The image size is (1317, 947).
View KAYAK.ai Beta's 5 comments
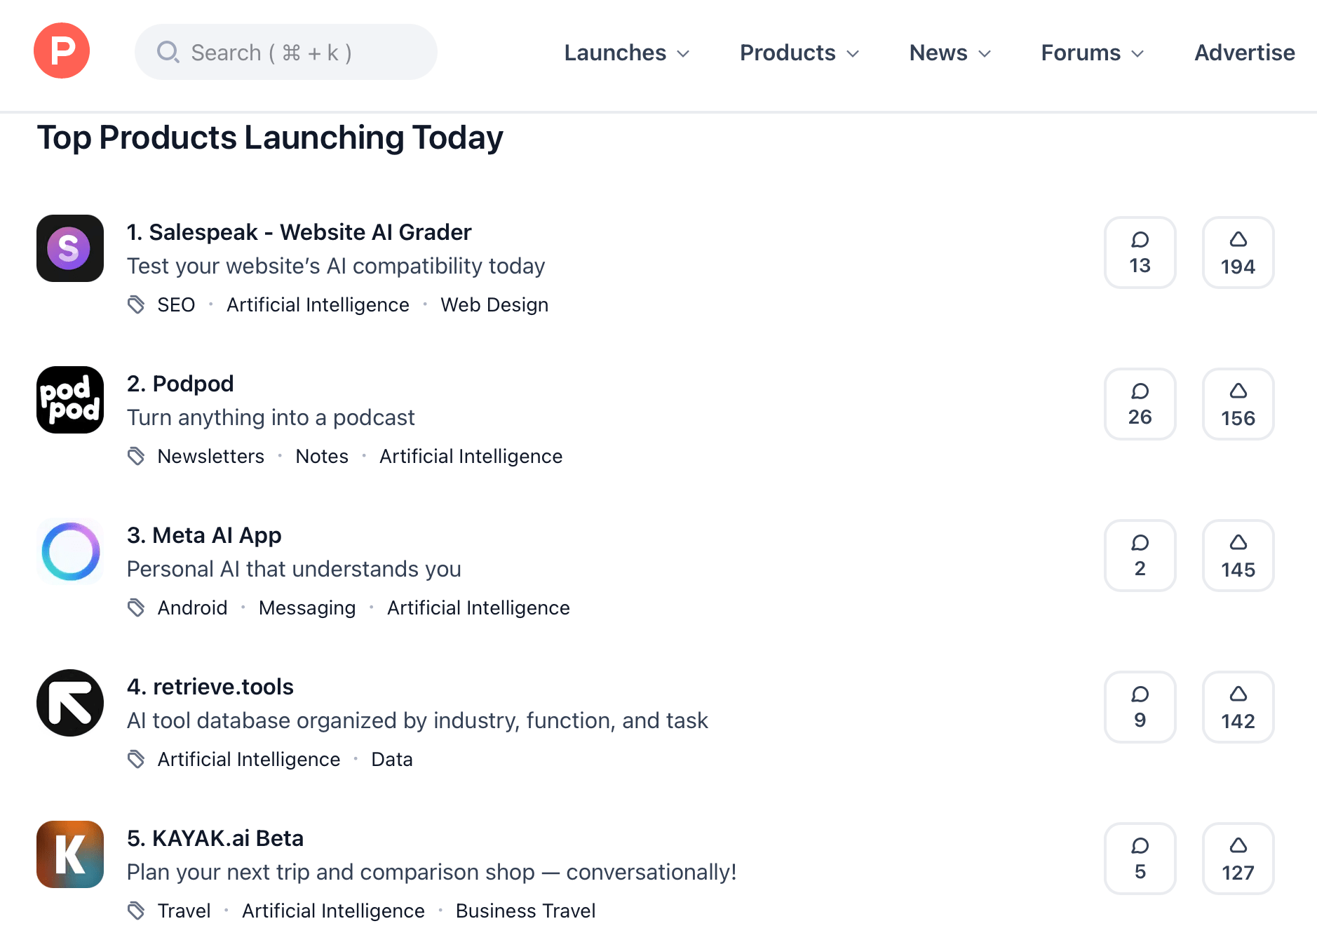pos(1140,859)
